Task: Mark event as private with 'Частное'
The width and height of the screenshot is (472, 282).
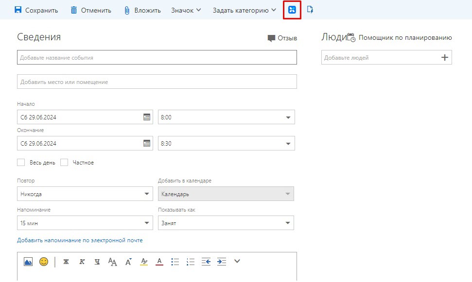Action: [64, 163]
